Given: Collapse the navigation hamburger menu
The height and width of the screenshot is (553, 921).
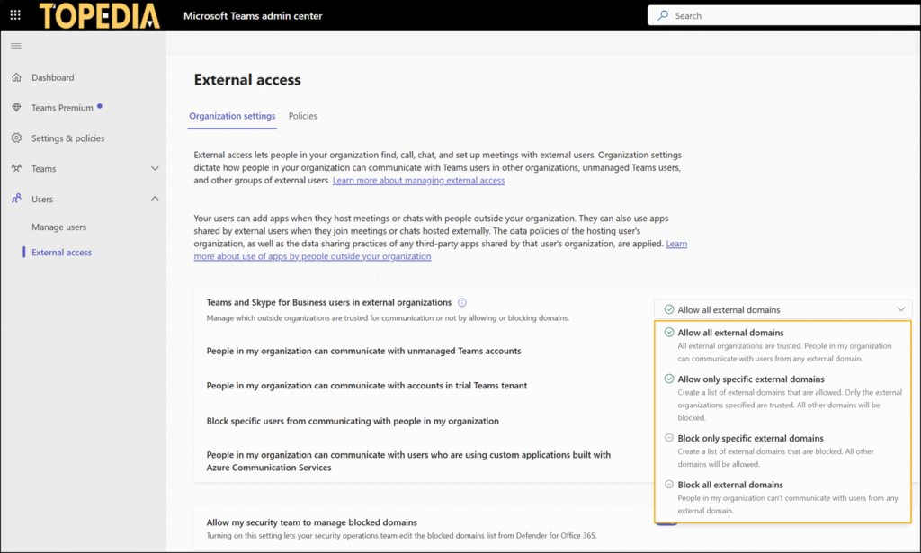Looking at the screenshot, I should coord(16,46).
